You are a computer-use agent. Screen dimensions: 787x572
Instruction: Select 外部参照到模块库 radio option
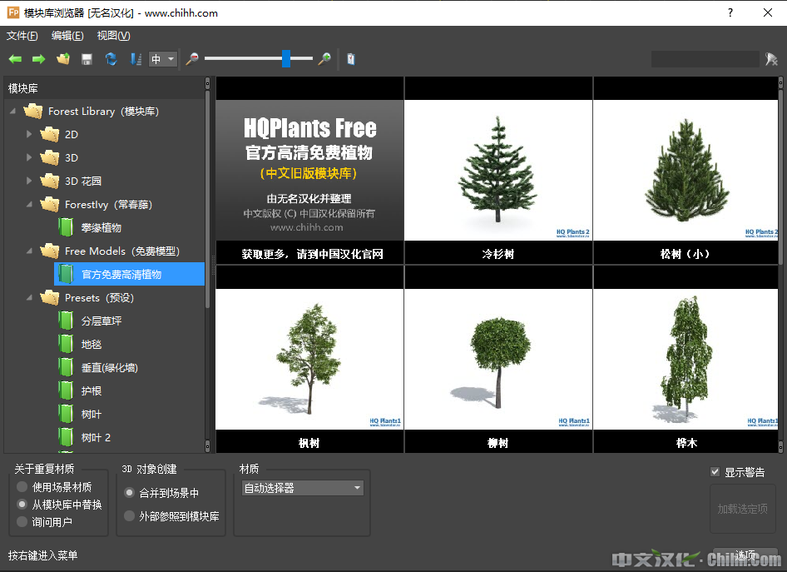[x=129, y=516]
